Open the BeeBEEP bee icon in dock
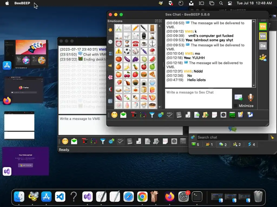277x207 pixels. click(x=33, y=196)
